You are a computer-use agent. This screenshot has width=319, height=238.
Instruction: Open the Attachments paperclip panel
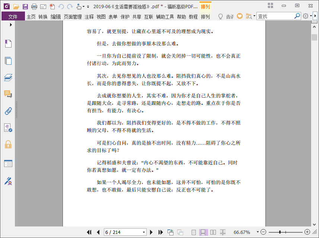[8, 111]
